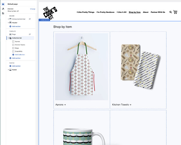Viewport: 181px width, 145px height.
Task: Select the Oven Mitts block in tree
Action: point(19,51)
